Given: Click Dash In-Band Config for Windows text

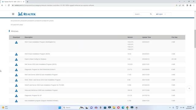Looking at the screenshot, I should [36, 59].
